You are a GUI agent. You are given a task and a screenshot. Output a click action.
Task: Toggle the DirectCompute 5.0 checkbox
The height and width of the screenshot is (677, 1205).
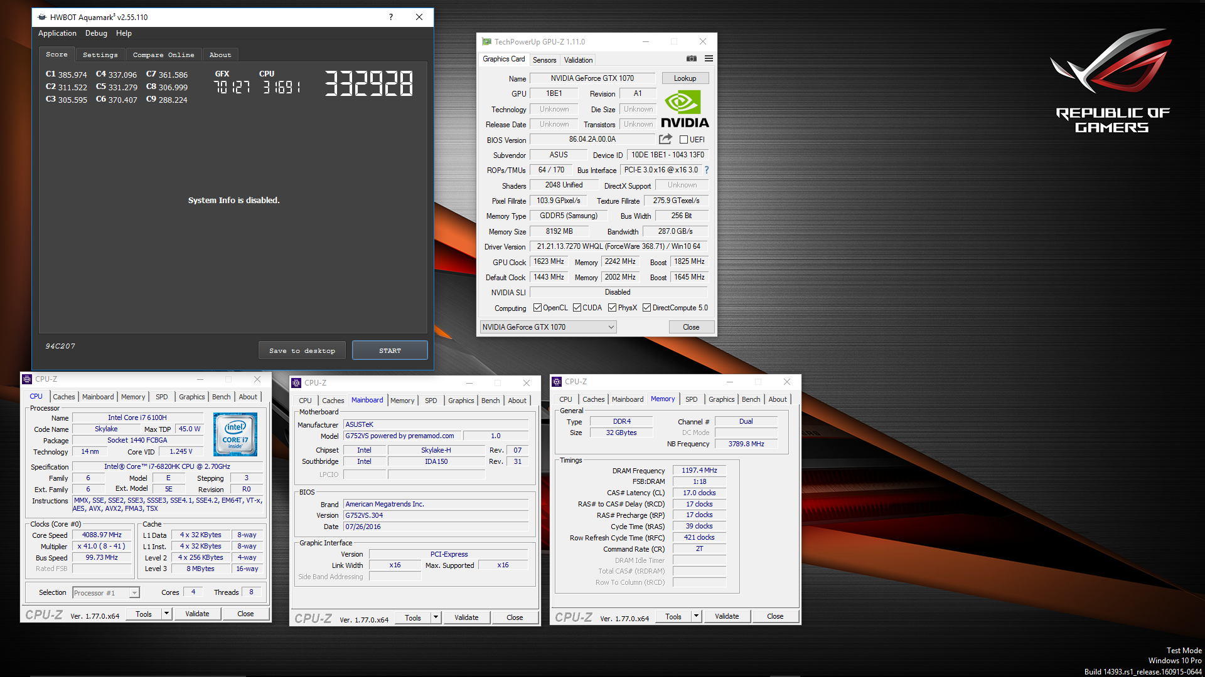646,308
